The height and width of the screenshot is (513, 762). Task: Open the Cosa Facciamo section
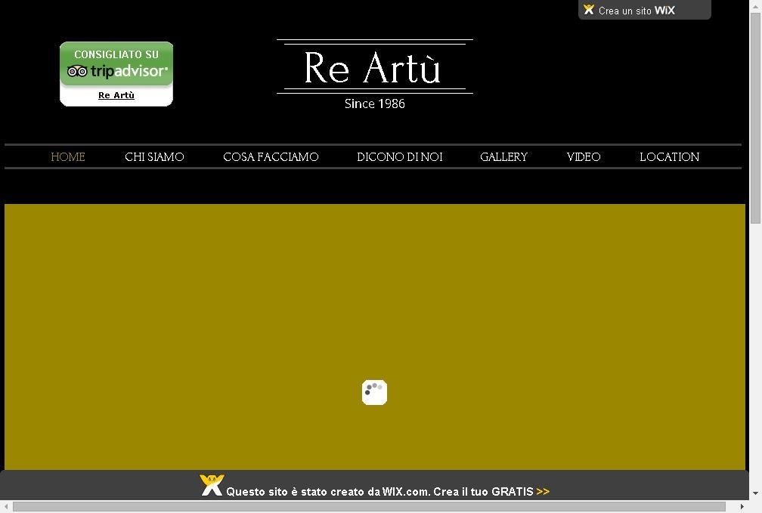tap(271, 157)
